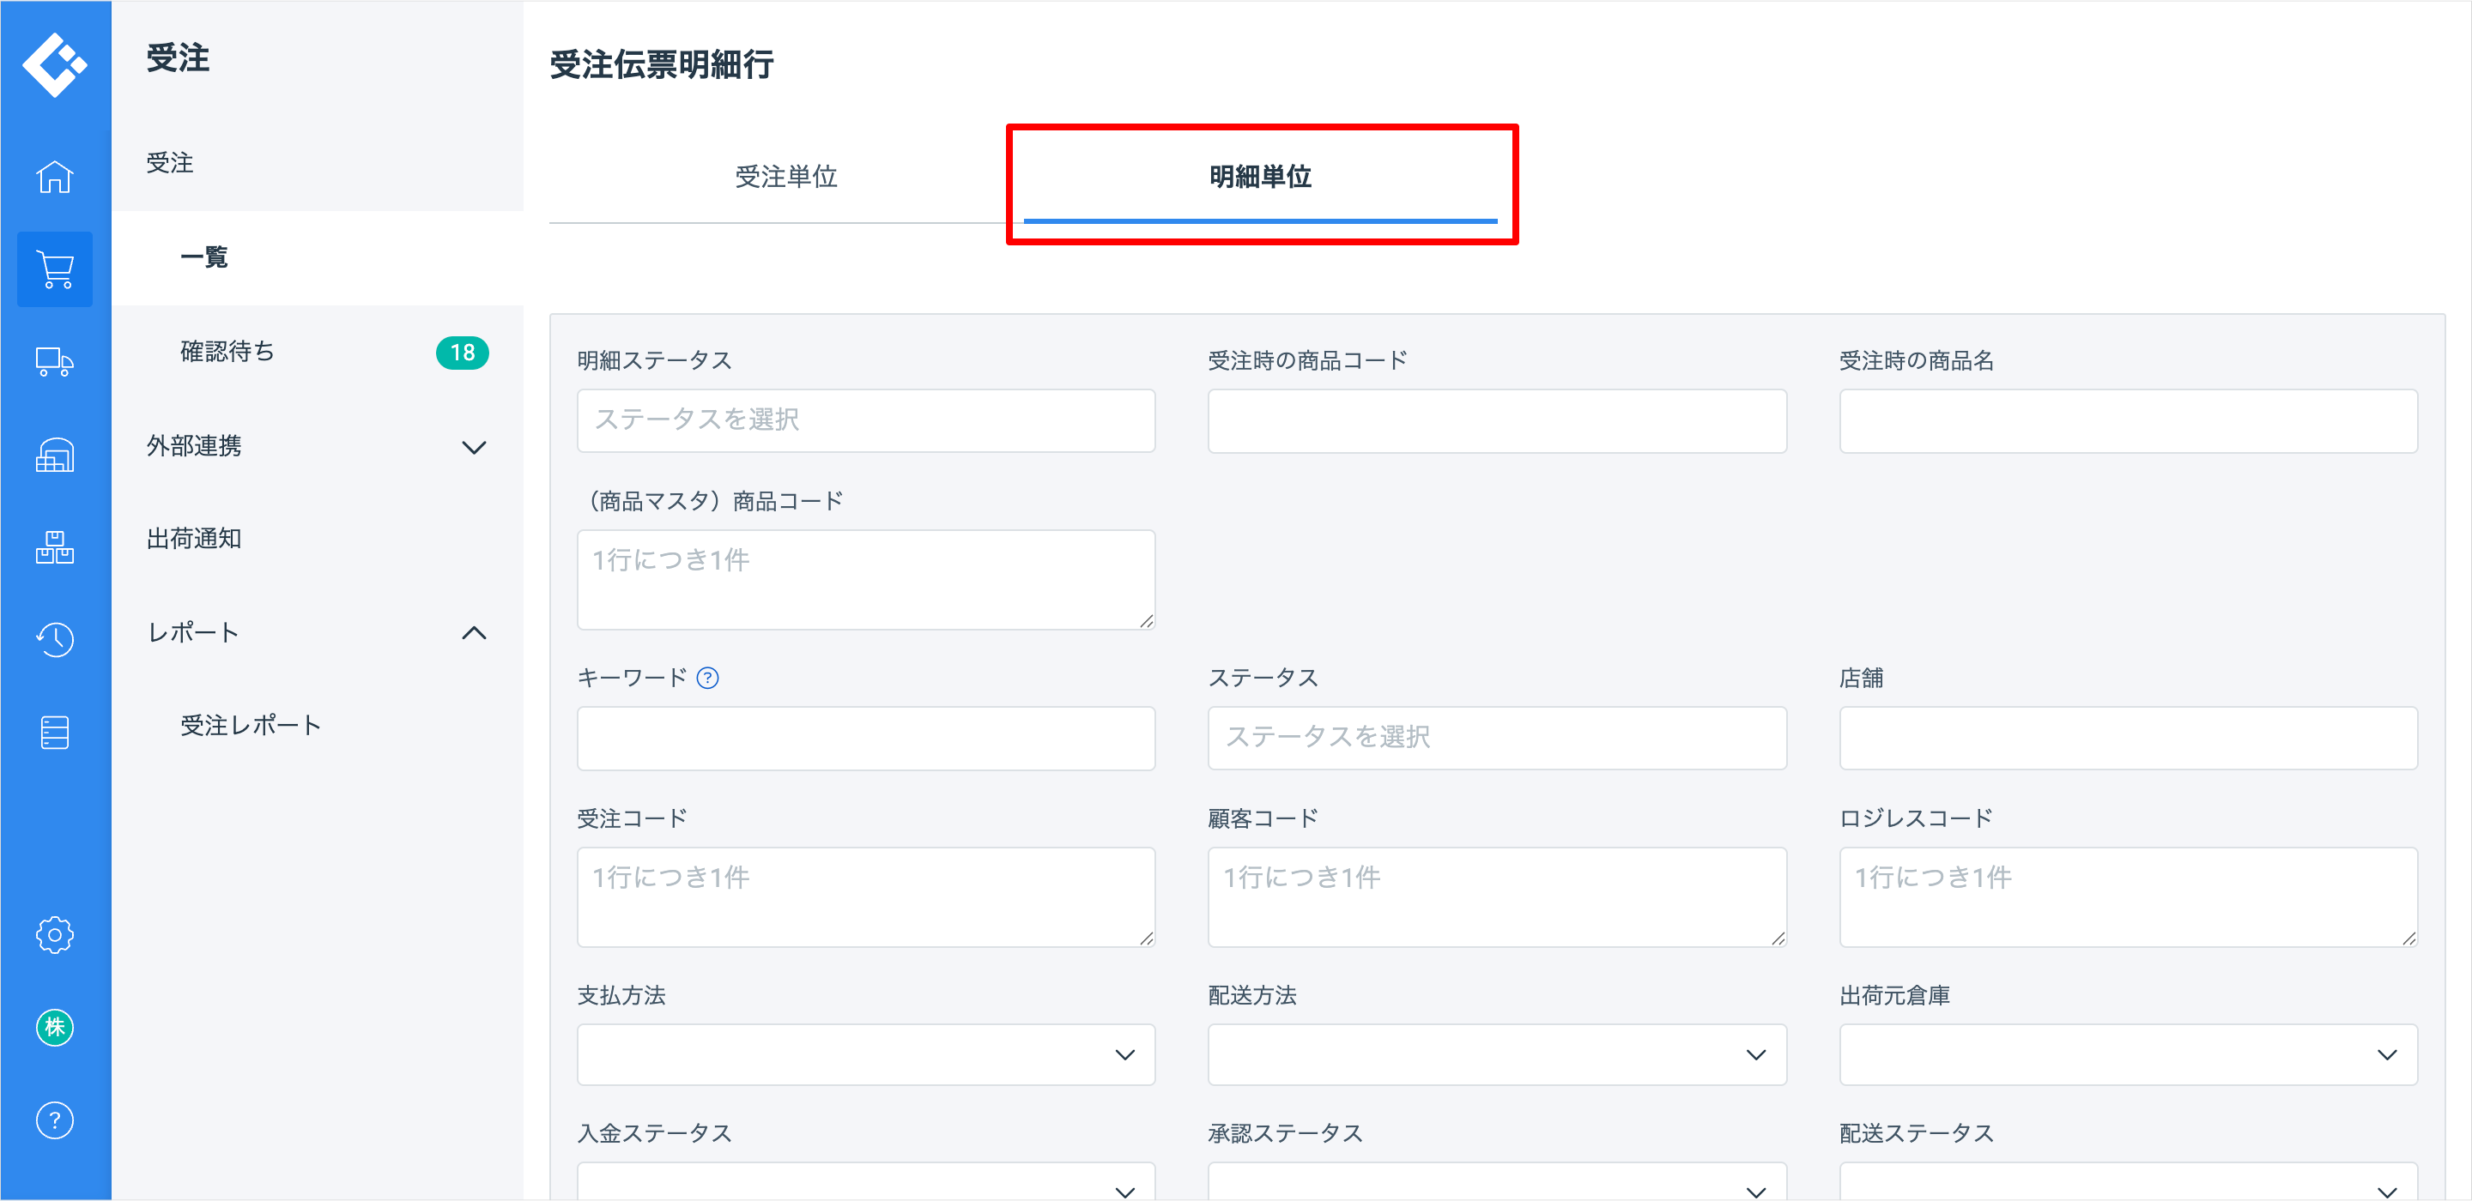Click the 顧客コード text area
The height and width of the screenshot is (1201, 2472).
tap(1497, 897)
